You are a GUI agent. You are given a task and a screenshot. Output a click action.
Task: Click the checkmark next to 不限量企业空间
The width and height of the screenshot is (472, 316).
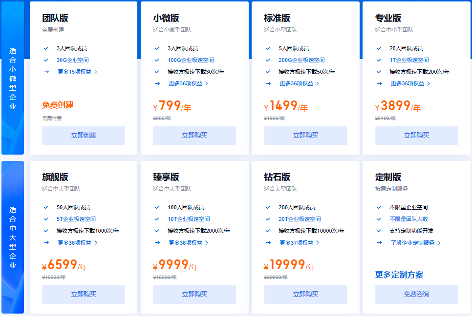379,207
